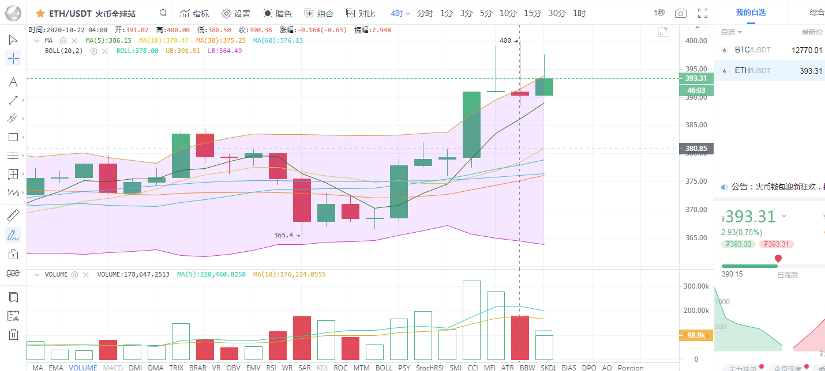Viewport: 825px width, 371px height.
Task: Open symbol search with the magnifier icon
Action: 163,13
